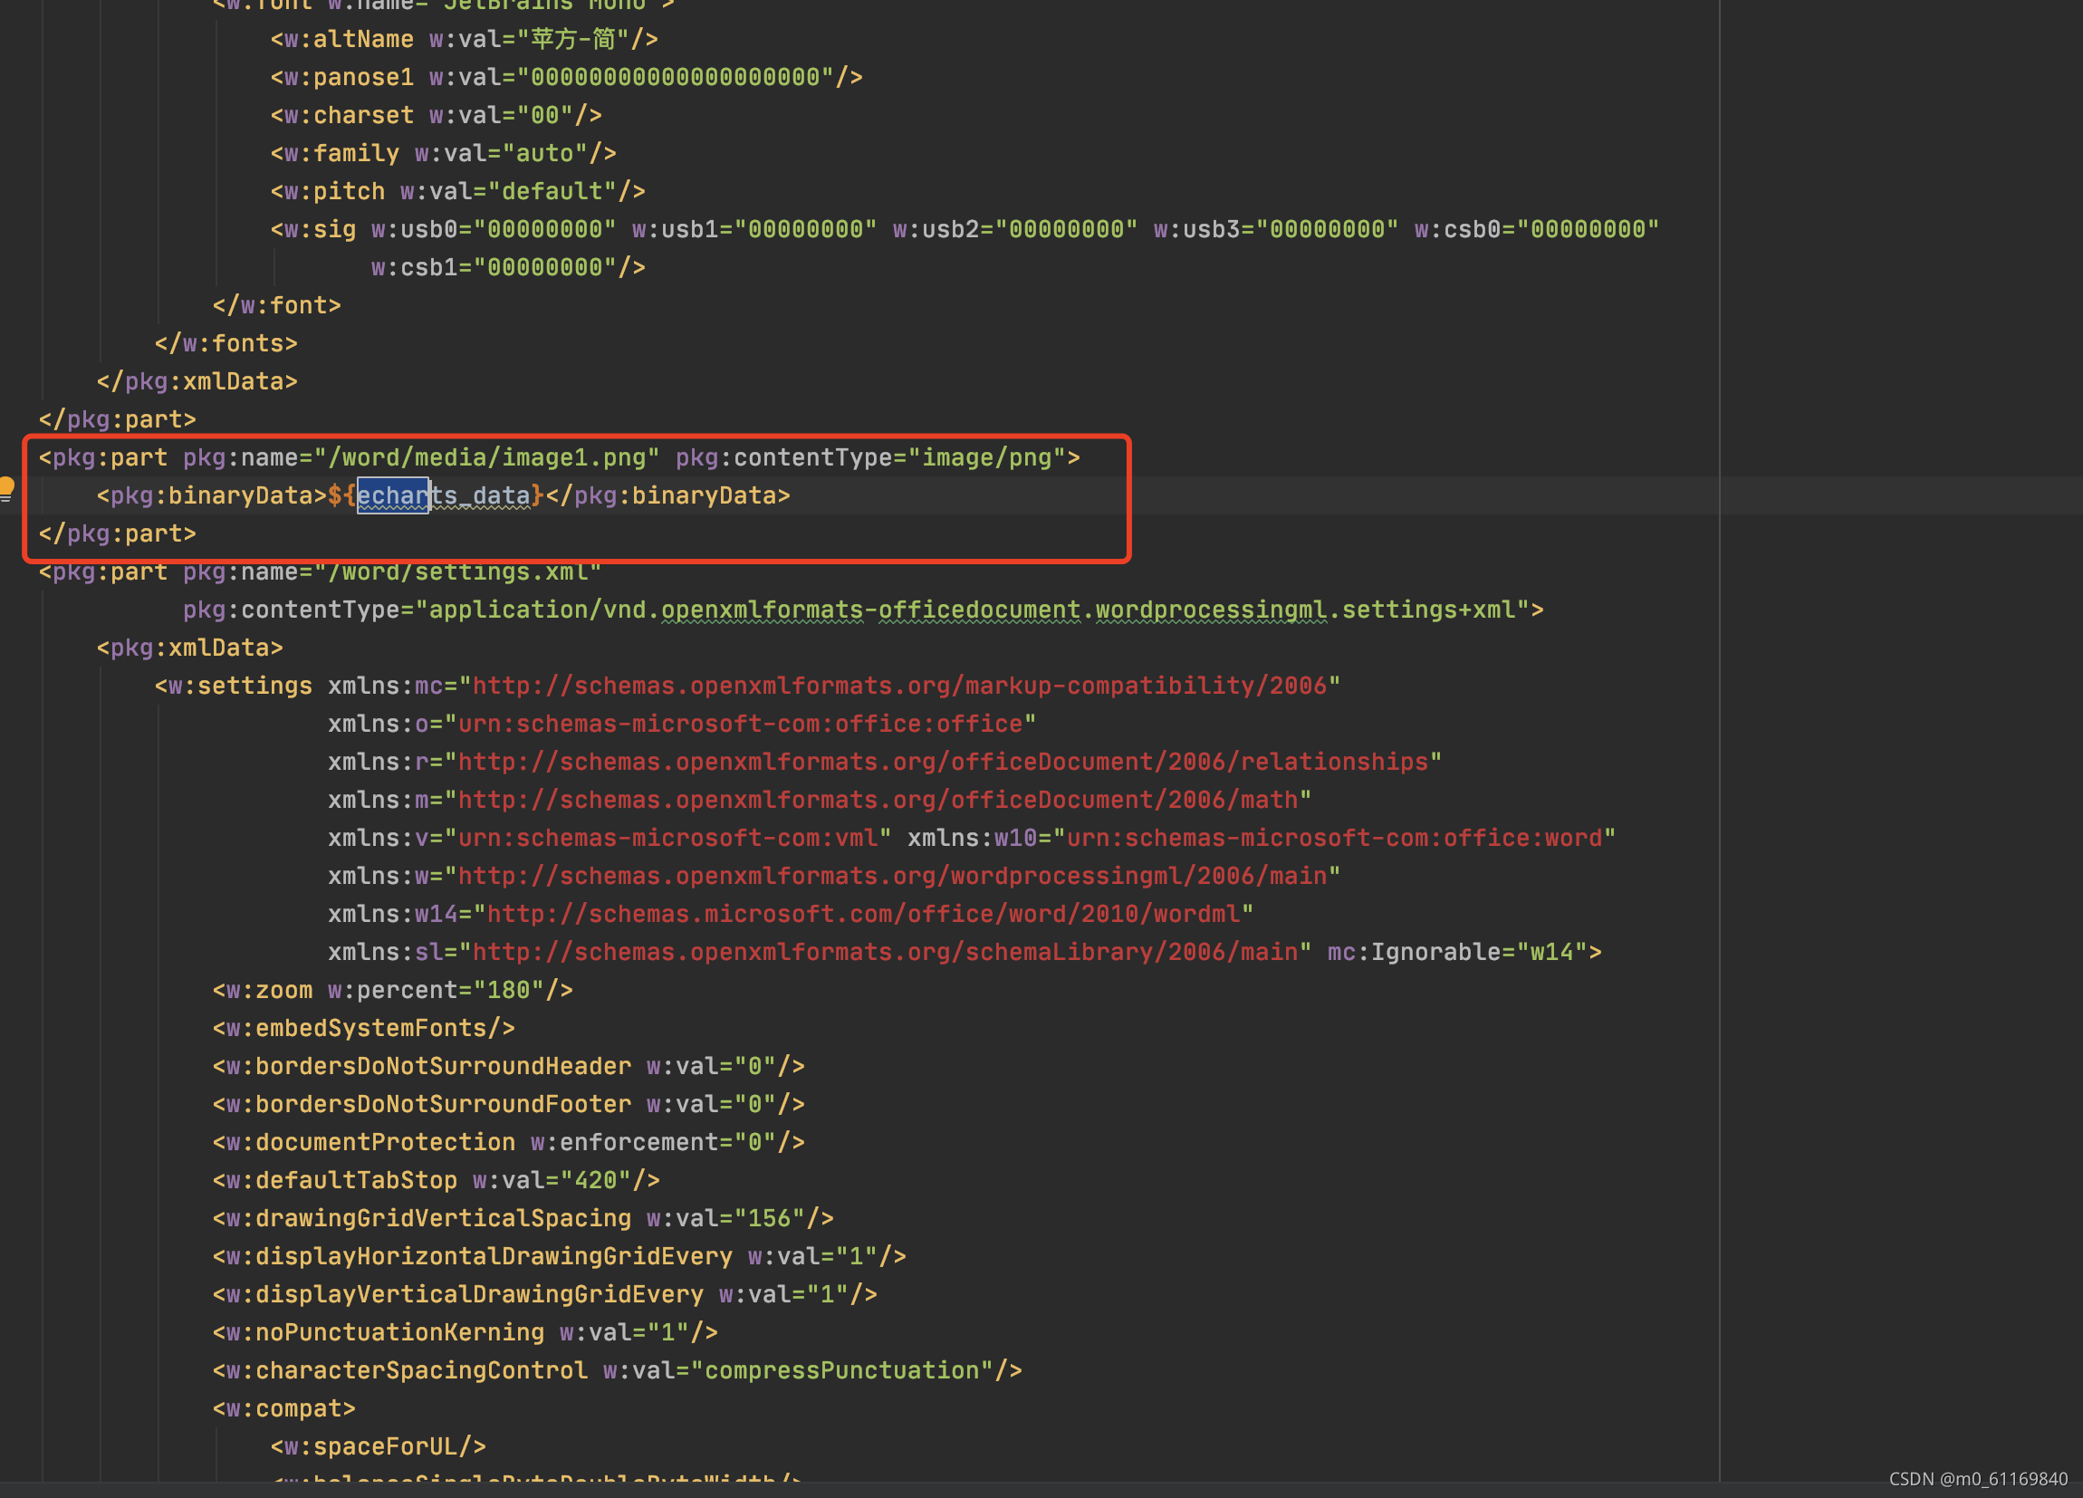Viewport: 2083px width, 1498px height.
Task: Click the w:embedSystemFonts element
Action: pyautogui.click(x=364, y=1029)
